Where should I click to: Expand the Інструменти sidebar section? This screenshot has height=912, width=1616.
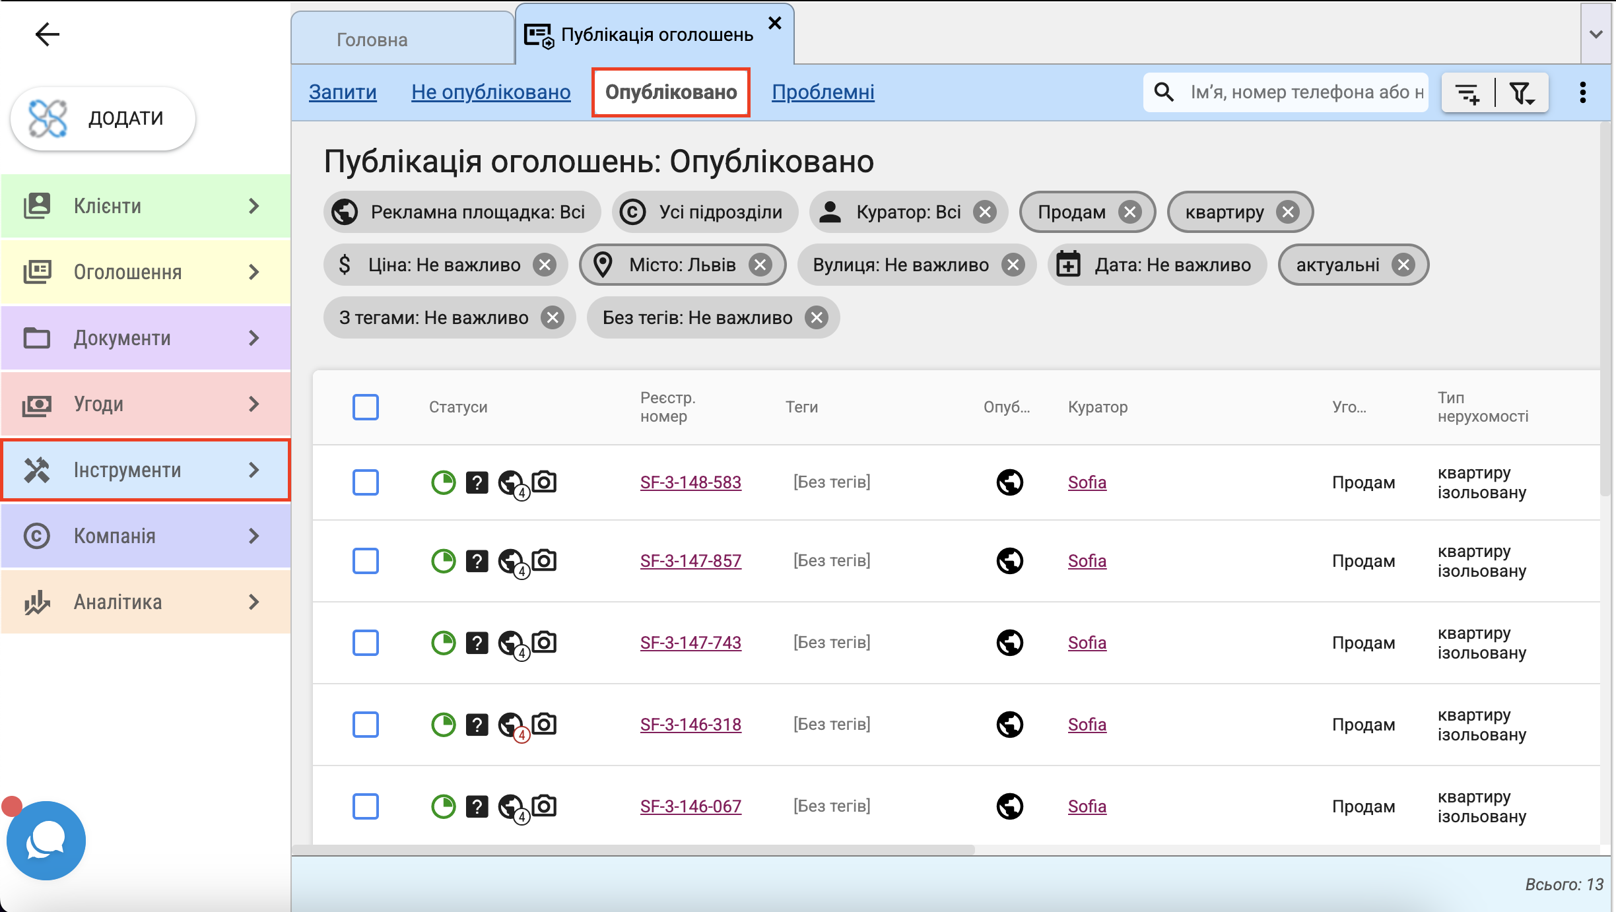145,470
